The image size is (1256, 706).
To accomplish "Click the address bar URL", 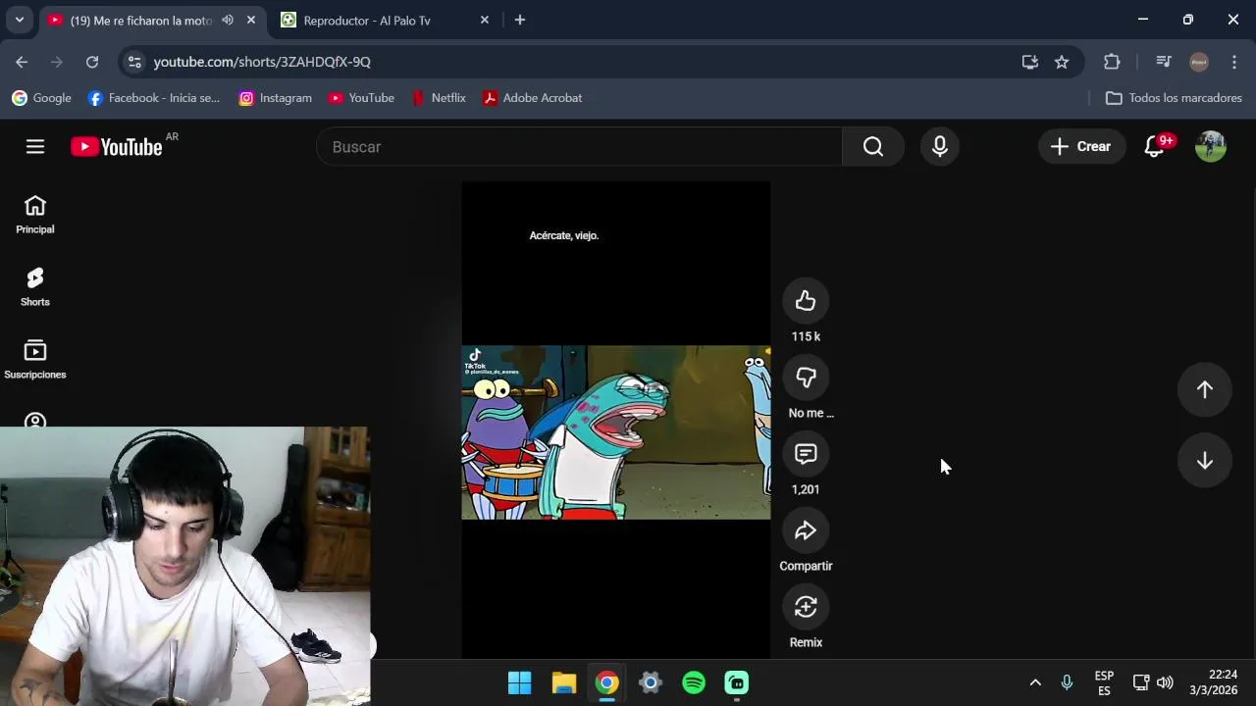I will (262, 62).
